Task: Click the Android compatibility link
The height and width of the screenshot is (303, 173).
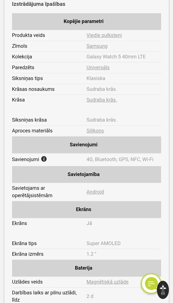Action: point(95,192)
